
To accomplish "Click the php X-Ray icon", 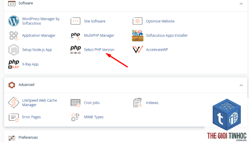I will pos(14,64).
